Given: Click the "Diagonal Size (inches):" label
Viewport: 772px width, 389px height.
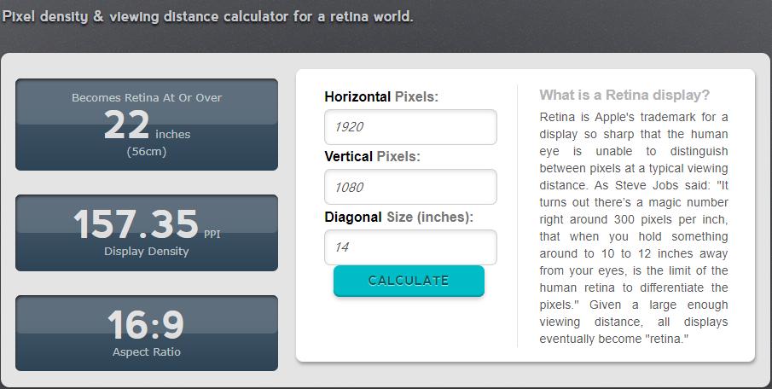Looking at the screenshot, I should (398, 218).
